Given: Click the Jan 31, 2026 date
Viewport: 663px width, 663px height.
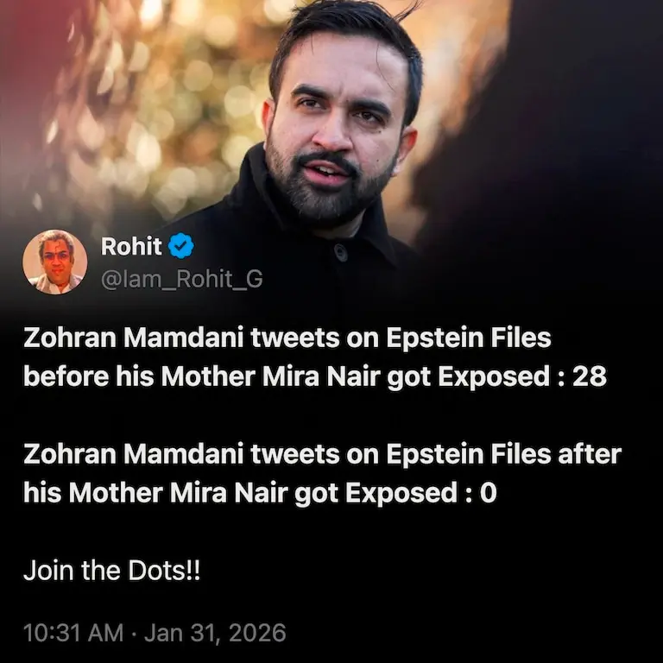Looking at the screenshot, I should (214, 633).
